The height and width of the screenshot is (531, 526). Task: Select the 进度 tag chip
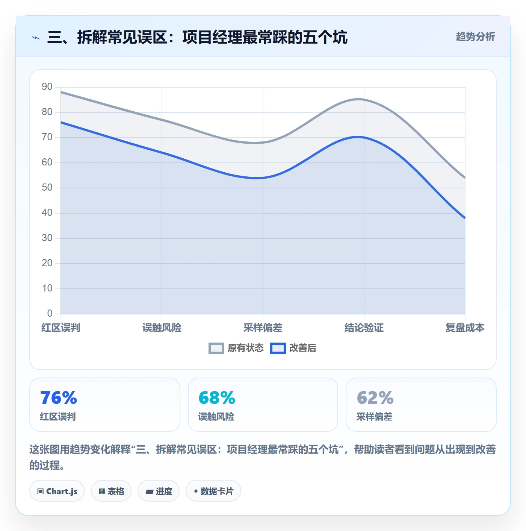pyautogui.click(x=159, y=491)
